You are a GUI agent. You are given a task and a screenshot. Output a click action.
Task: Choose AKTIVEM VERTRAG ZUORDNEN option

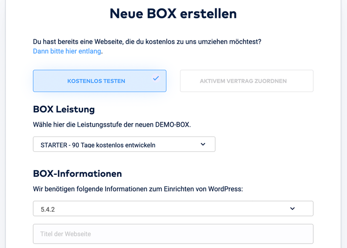pos(246,81)
